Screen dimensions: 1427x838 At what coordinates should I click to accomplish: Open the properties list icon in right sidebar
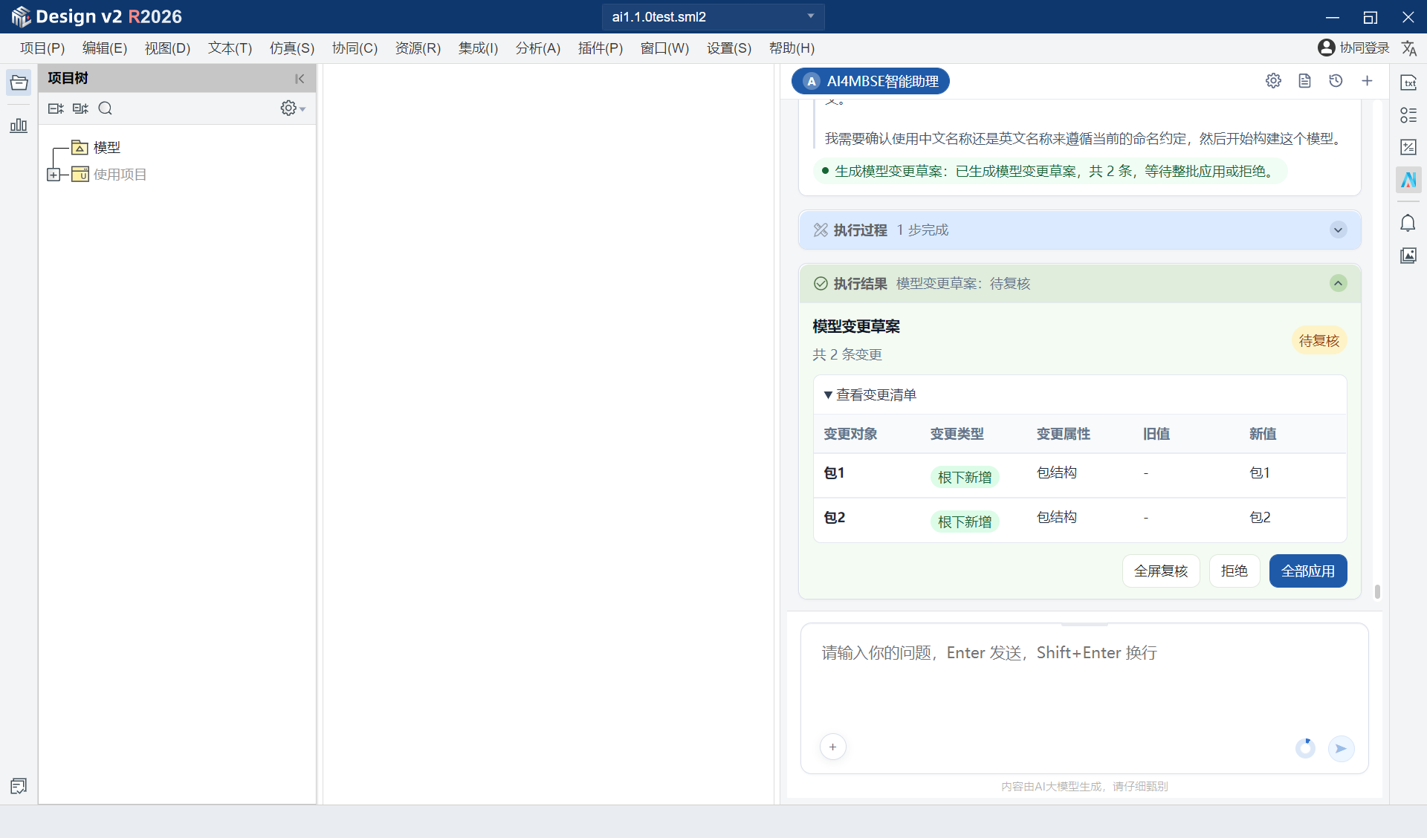1408,115
